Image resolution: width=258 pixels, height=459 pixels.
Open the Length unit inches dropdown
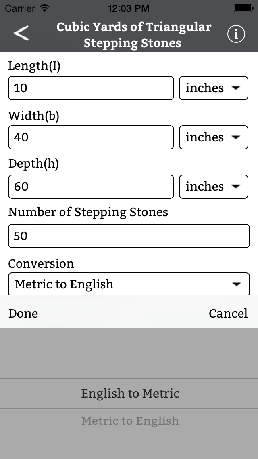click(214, 88)
